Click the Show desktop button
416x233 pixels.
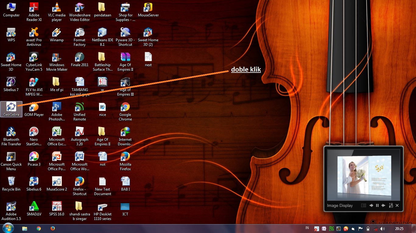pos(414,228)
